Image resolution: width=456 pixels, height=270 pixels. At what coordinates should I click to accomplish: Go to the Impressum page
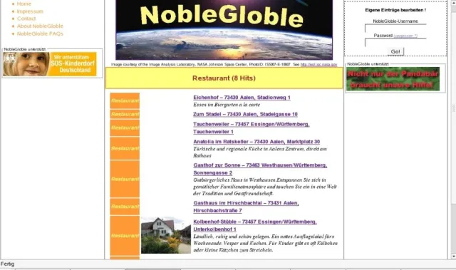[x=30, y=11]
